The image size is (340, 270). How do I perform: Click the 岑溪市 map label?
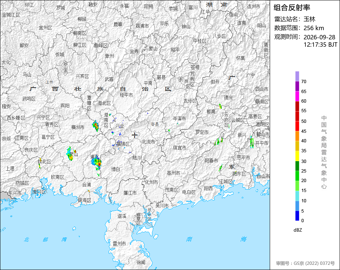[x=179, y=118]
